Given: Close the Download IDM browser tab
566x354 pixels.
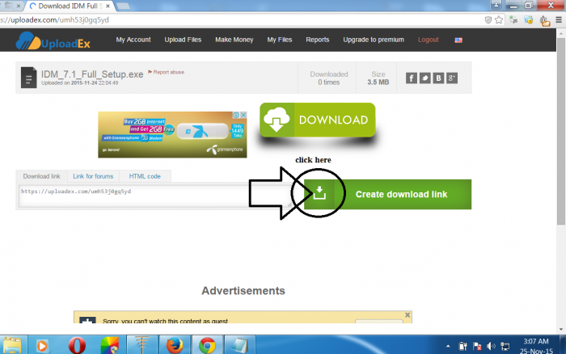Looking at the screenshot, I should pos(108,6).
